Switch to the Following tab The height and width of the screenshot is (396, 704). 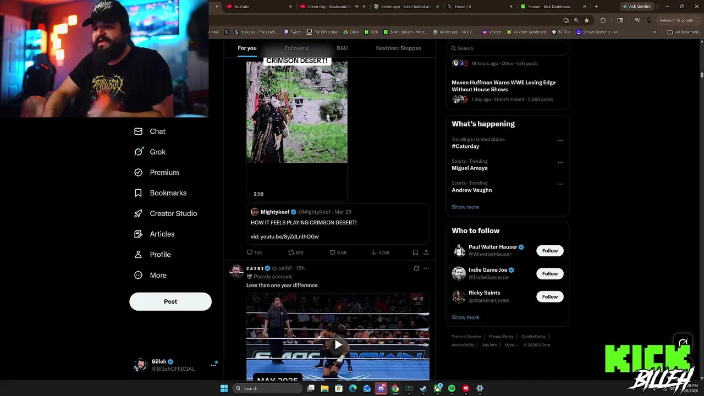click(296, 48)
